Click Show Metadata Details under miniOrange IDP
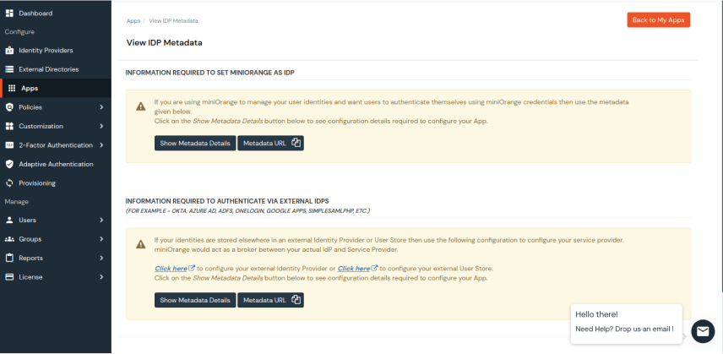Image resolution: width=723 pixels, height=354 pixels. pos(195,143)
